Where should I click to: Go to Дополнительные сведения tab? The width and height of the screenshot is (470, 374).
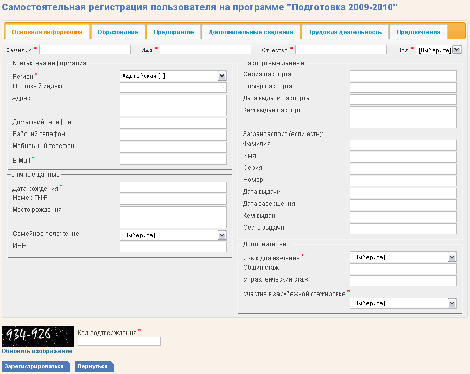point(251,32)
